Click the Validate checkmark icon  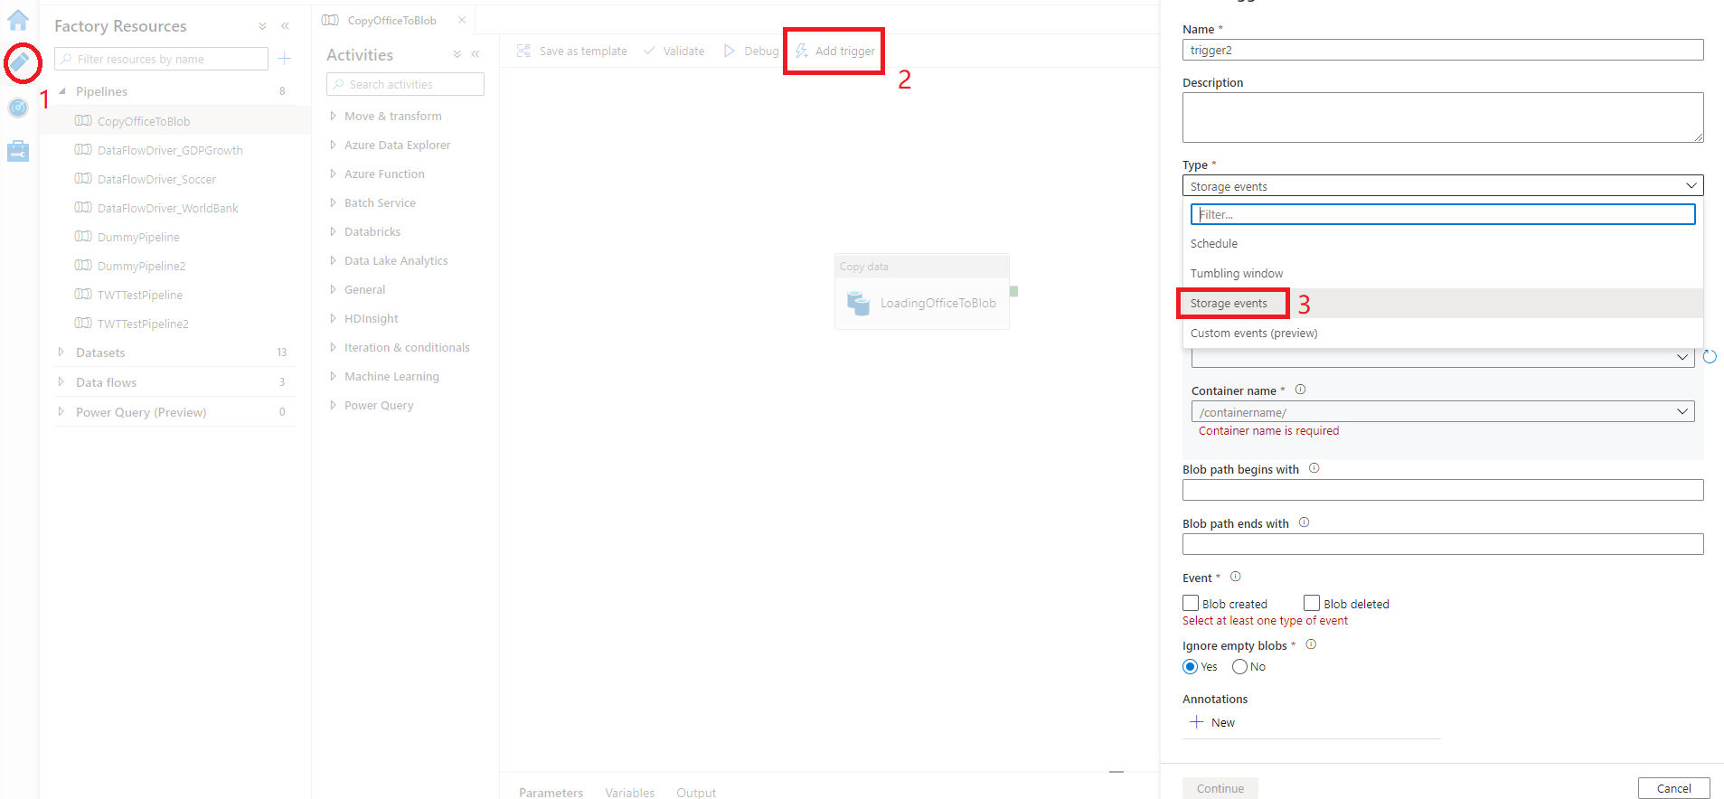coord(649,51)
